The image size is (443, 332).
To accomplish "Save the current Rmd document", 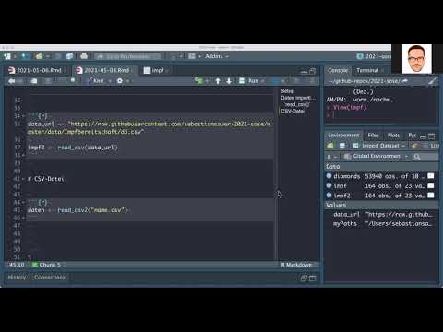I will (34, 81).
